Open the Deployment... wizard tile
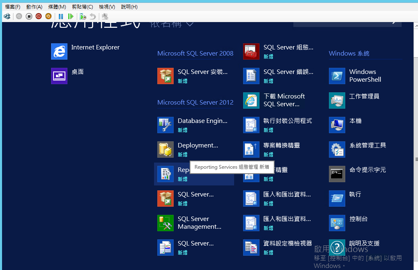The image size is (418, 270). tap(188, 150)
